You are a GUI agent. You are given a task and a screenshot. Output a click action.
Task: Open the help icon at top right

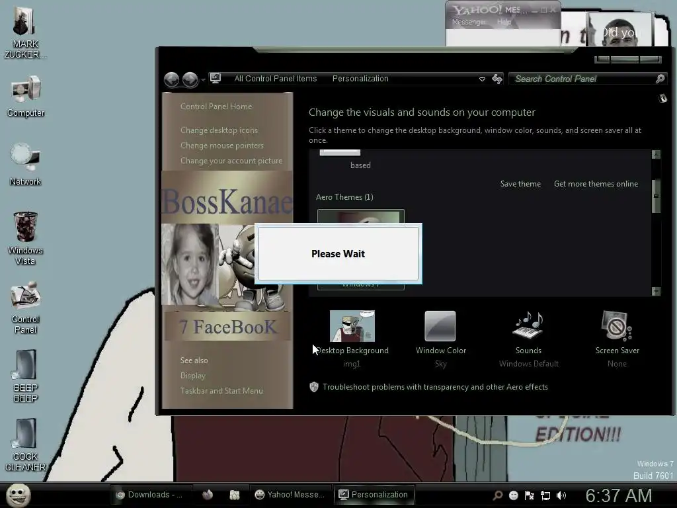pos(662,99)
